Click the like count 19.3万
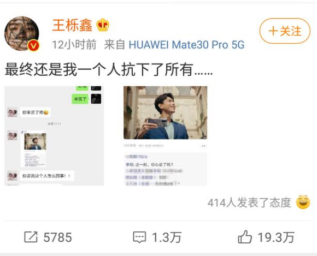Viewport: 317px width, 256px height. point(276,237)
